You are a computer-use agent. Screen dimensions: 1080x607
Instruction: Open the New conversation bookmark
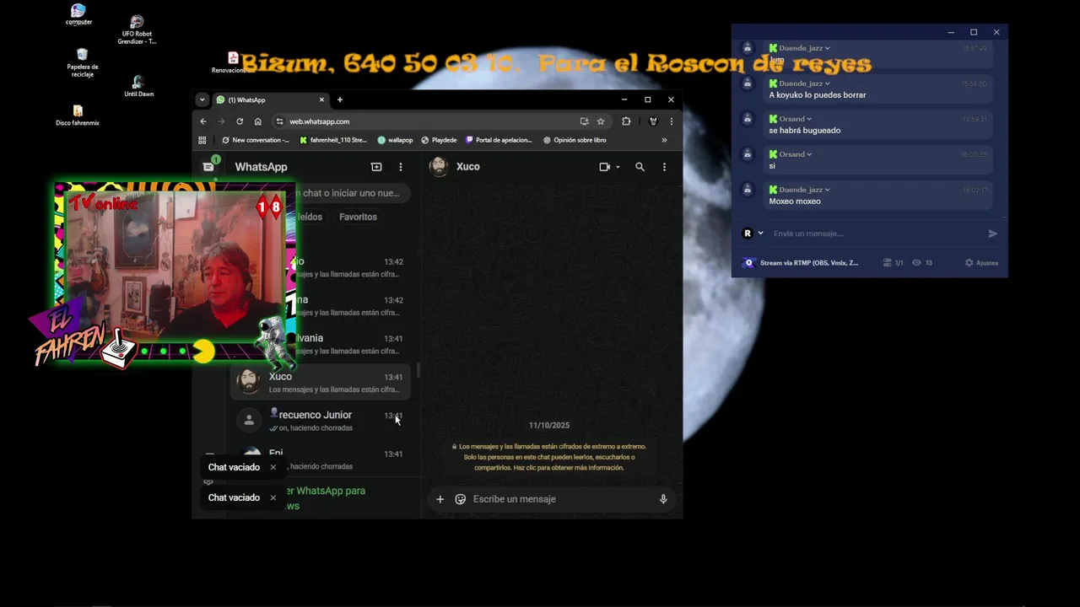(x=256, y=140)
